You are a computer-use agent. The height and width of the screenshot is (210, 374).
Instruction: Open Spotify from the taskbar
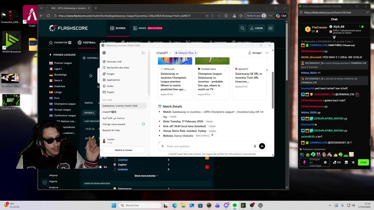[x=235, y=205]
